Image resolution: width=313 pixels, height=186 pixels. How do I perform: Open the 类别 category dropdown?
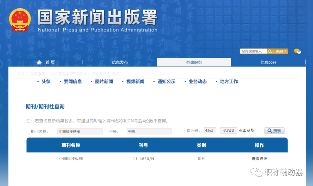pos(279,51)
